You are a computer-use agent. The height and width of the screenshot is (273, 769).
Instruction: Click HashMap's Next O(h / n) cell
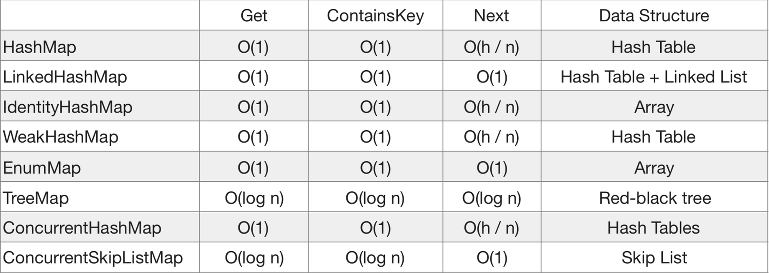pos(491,47)
